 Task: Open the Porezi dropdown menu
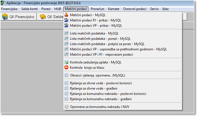(x=46, y=9)
